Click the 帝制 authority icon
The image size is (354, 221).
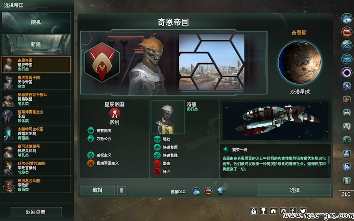[115, 114]
